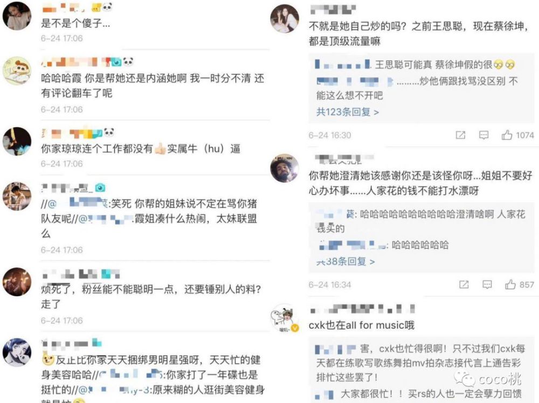Like the comment with 857 likes
Image resolution: width=539 pixels, height=403 pixels.
tap(510, 284)
